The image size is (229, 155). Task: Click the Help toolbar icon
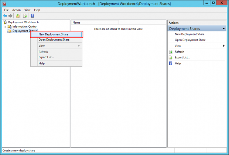32,16
